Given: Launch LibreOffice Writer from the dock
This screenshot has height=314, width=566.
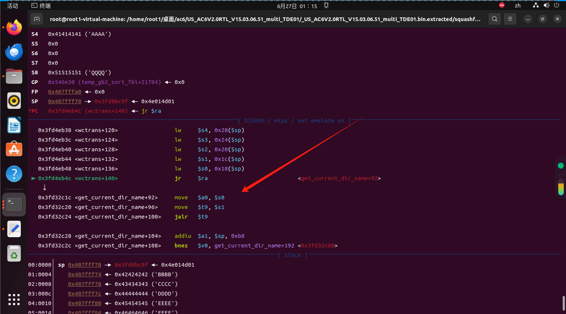Looking at the screenshot, I should [x=14, y=125].
